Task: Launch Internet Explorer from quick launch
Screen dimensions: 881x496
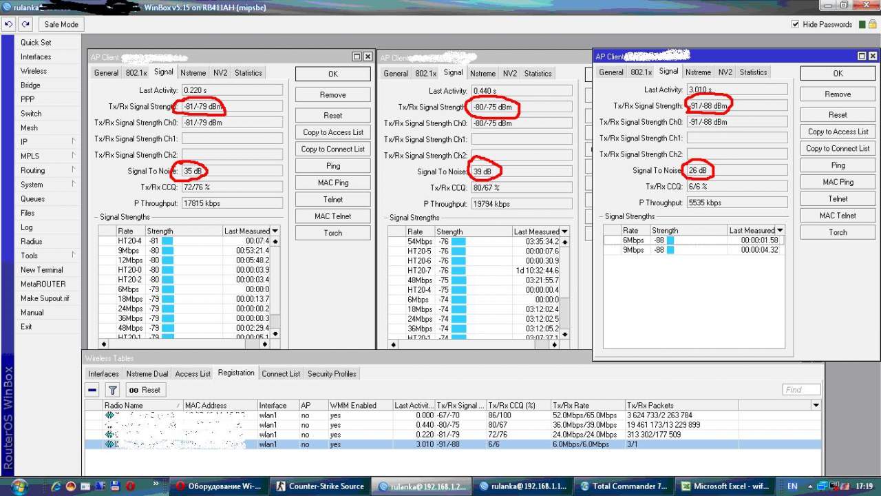Action: (x=56, y=486)
